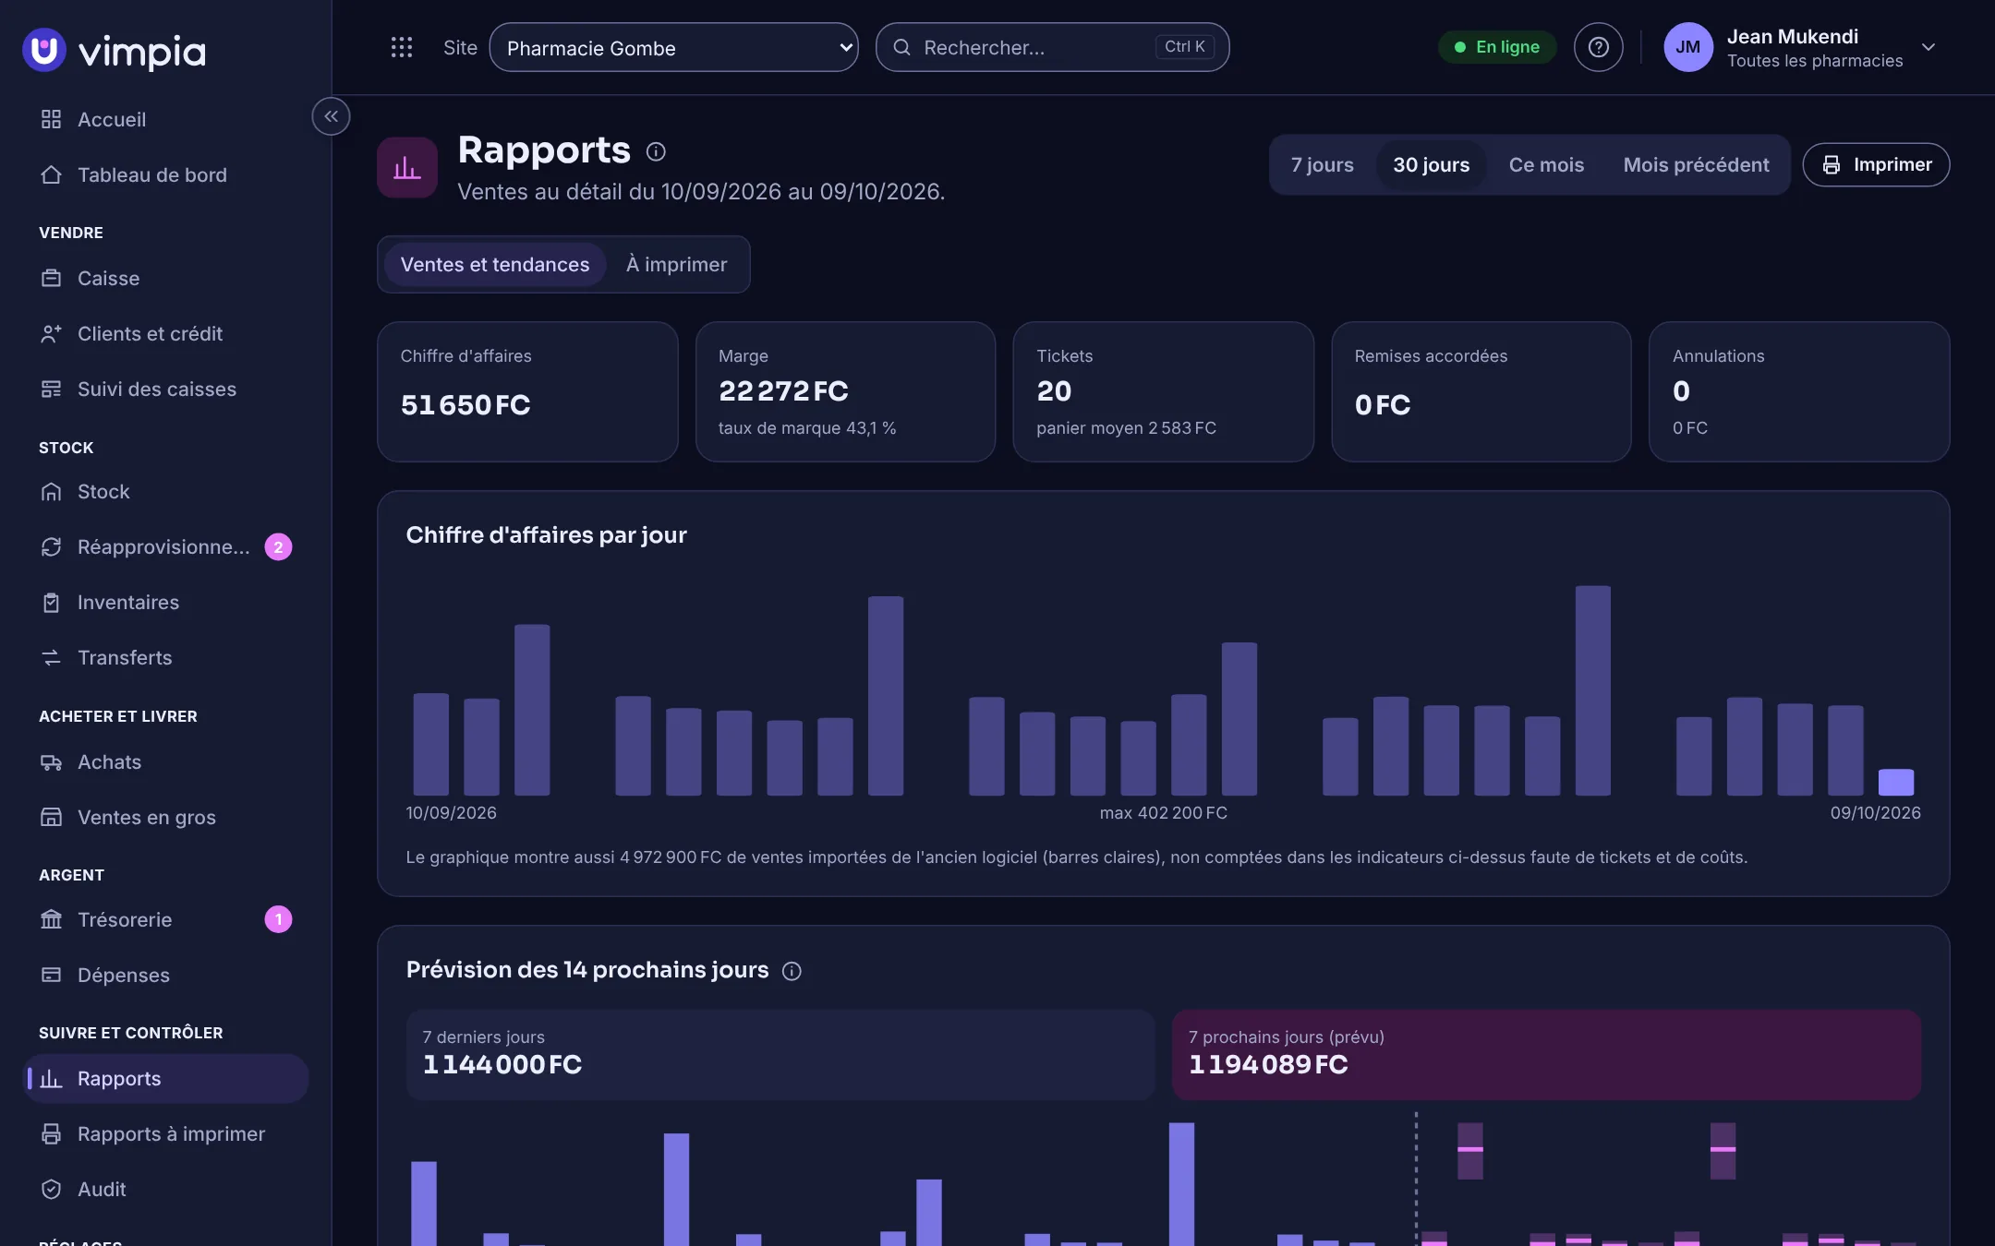Open Trésorerie in sidebar
Screen dimensions: 1995x1246
[x=165, y=919]
